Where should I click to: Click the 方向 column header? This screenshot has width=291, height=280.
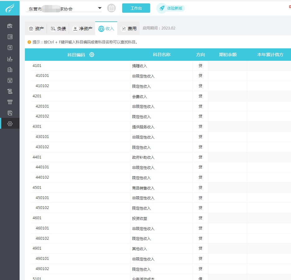coord(201,55)
